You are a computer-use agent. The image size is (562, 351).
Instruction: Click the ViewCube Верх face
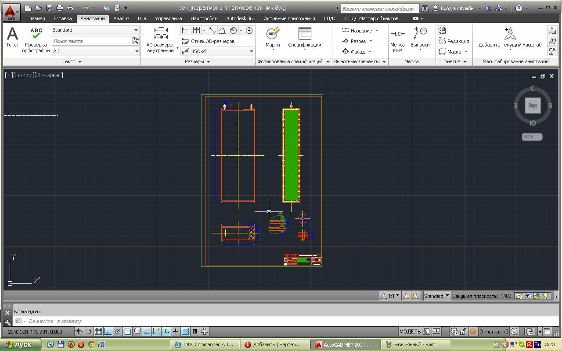tap(533, 105)
